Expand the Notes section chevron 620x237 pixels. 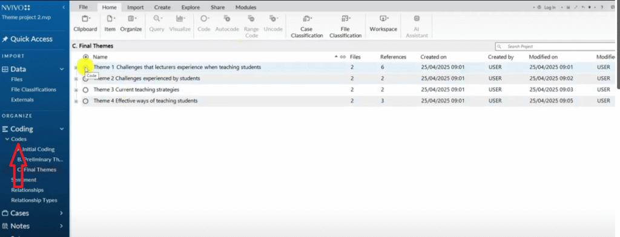(61, 226)
